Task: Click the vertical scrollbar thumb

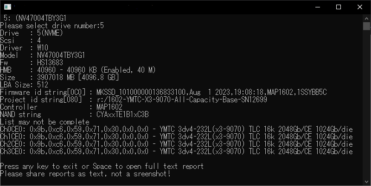Action: 366,26
